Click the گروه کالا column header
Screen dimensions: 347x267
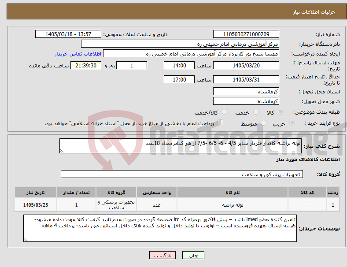coord(116,193)
